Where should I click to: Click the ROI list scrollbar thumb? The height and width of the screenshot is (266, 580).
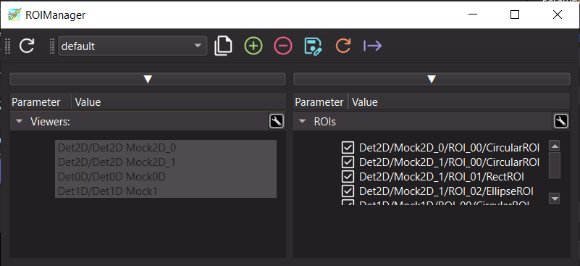pos(555,165)
